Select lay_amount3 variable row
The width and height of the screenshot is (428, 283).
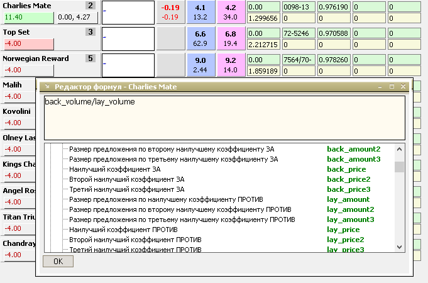224,220
